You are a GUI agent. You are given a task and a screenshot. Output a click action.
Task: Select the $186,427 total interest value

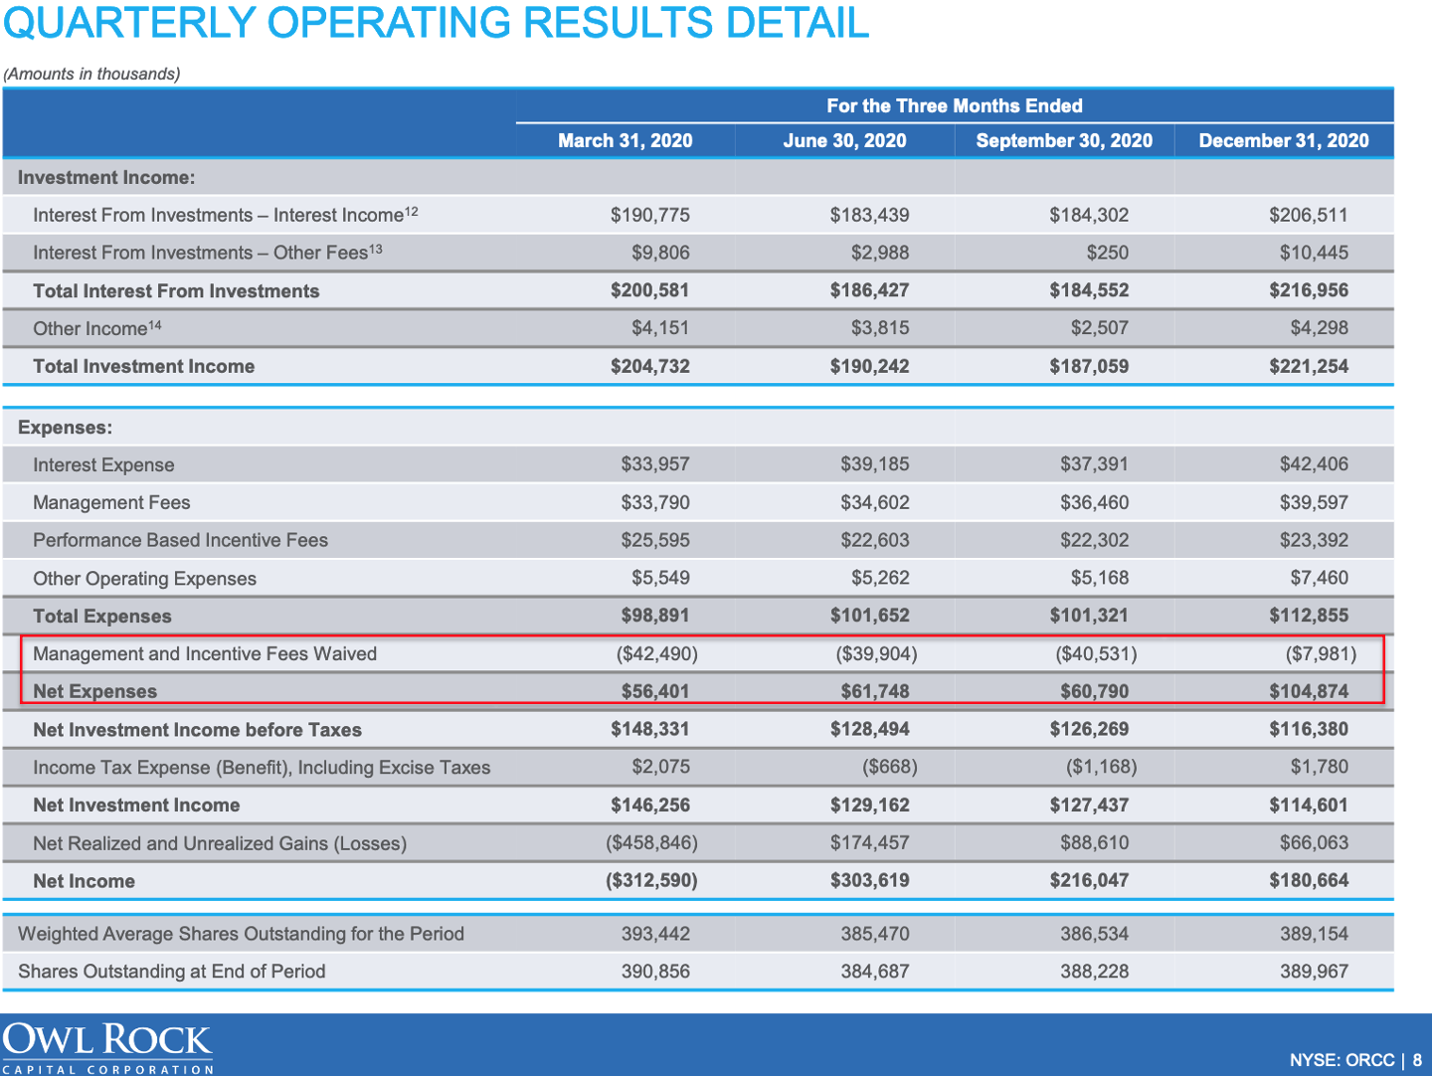pyautogui.click(x=869, y=290)
